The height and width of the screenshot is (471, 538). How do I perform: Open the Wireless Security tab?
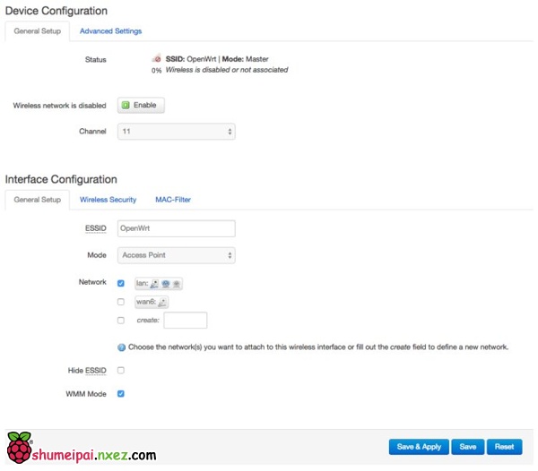(108, 200)
